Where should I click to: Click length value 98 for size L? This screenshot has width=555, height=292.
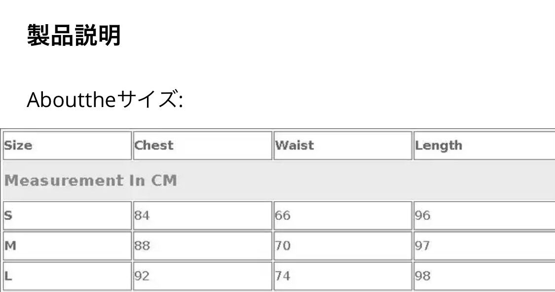423,276
